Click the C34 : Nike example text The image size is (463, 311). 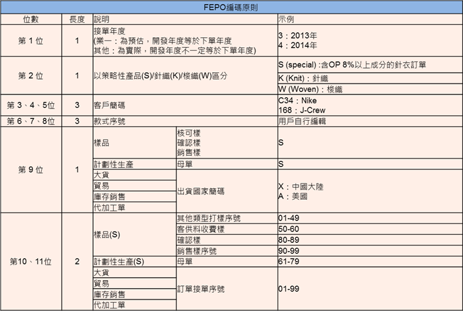point(297,100)
